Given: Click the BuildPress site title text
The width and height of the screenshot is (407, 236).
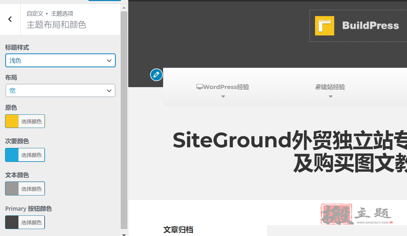Looking at the screenshot, I should 371,26.
